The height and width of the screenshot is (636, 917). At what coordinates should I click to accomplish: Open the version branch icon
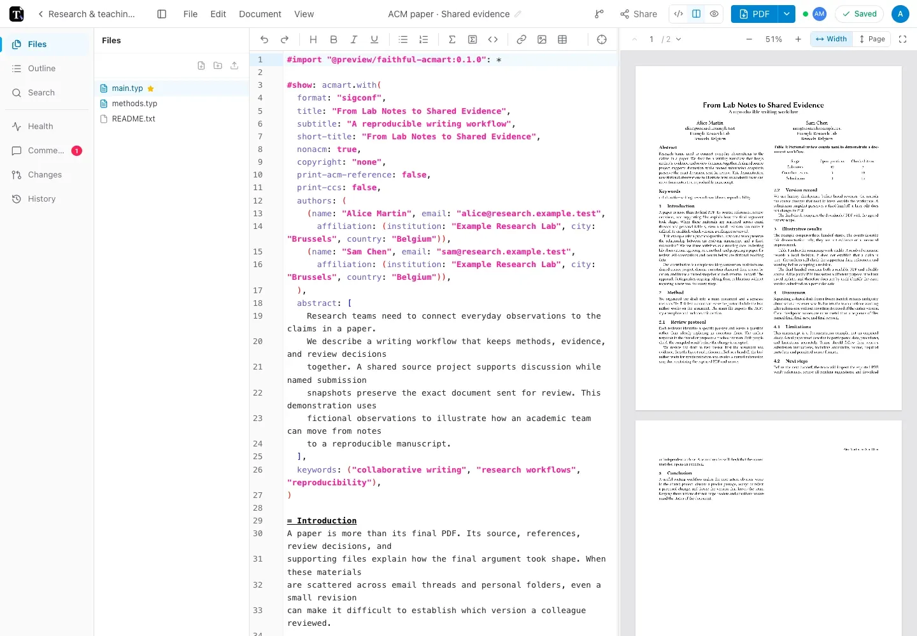coord(599,14)
